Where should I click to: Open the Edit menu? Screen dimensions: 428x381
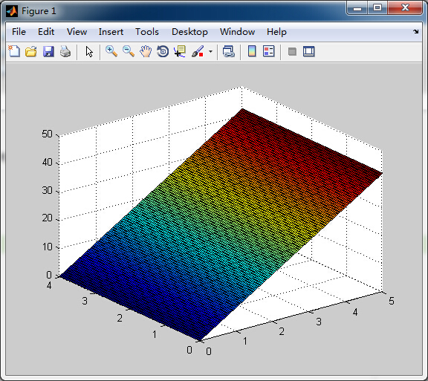(x=46, y=32)
